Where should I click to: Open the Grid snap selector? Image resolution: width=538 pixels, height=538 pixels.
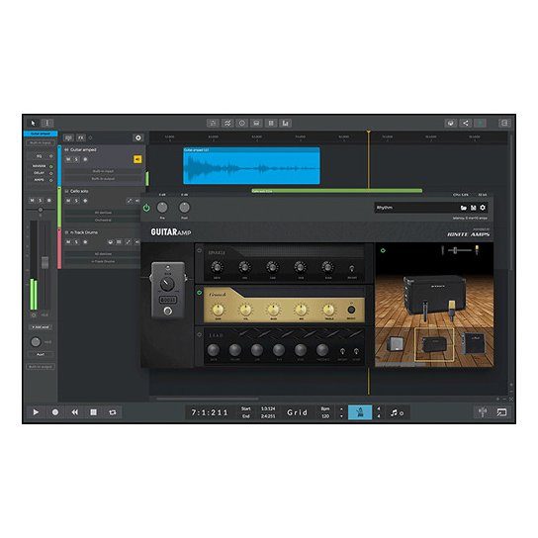[x=297, y=412]
